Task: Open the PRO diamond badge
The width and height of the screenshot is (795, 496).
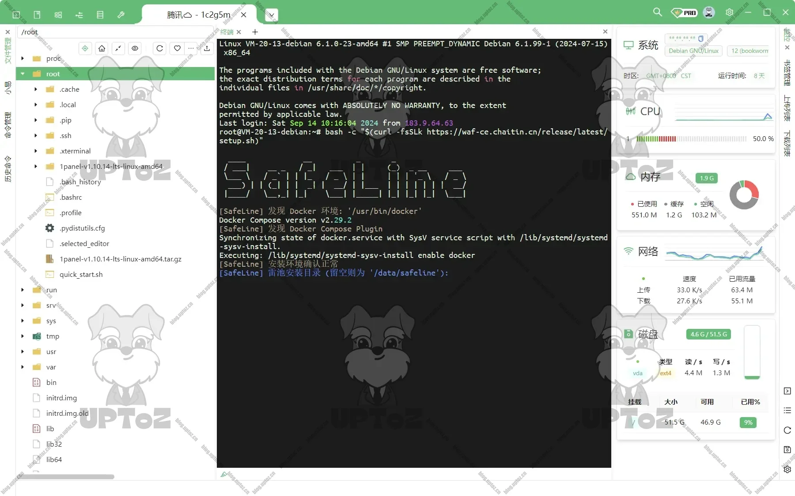Action: (x=684, y=12)
